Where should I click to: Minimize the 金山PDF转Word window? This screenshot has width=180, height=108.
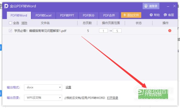(168, 6)
